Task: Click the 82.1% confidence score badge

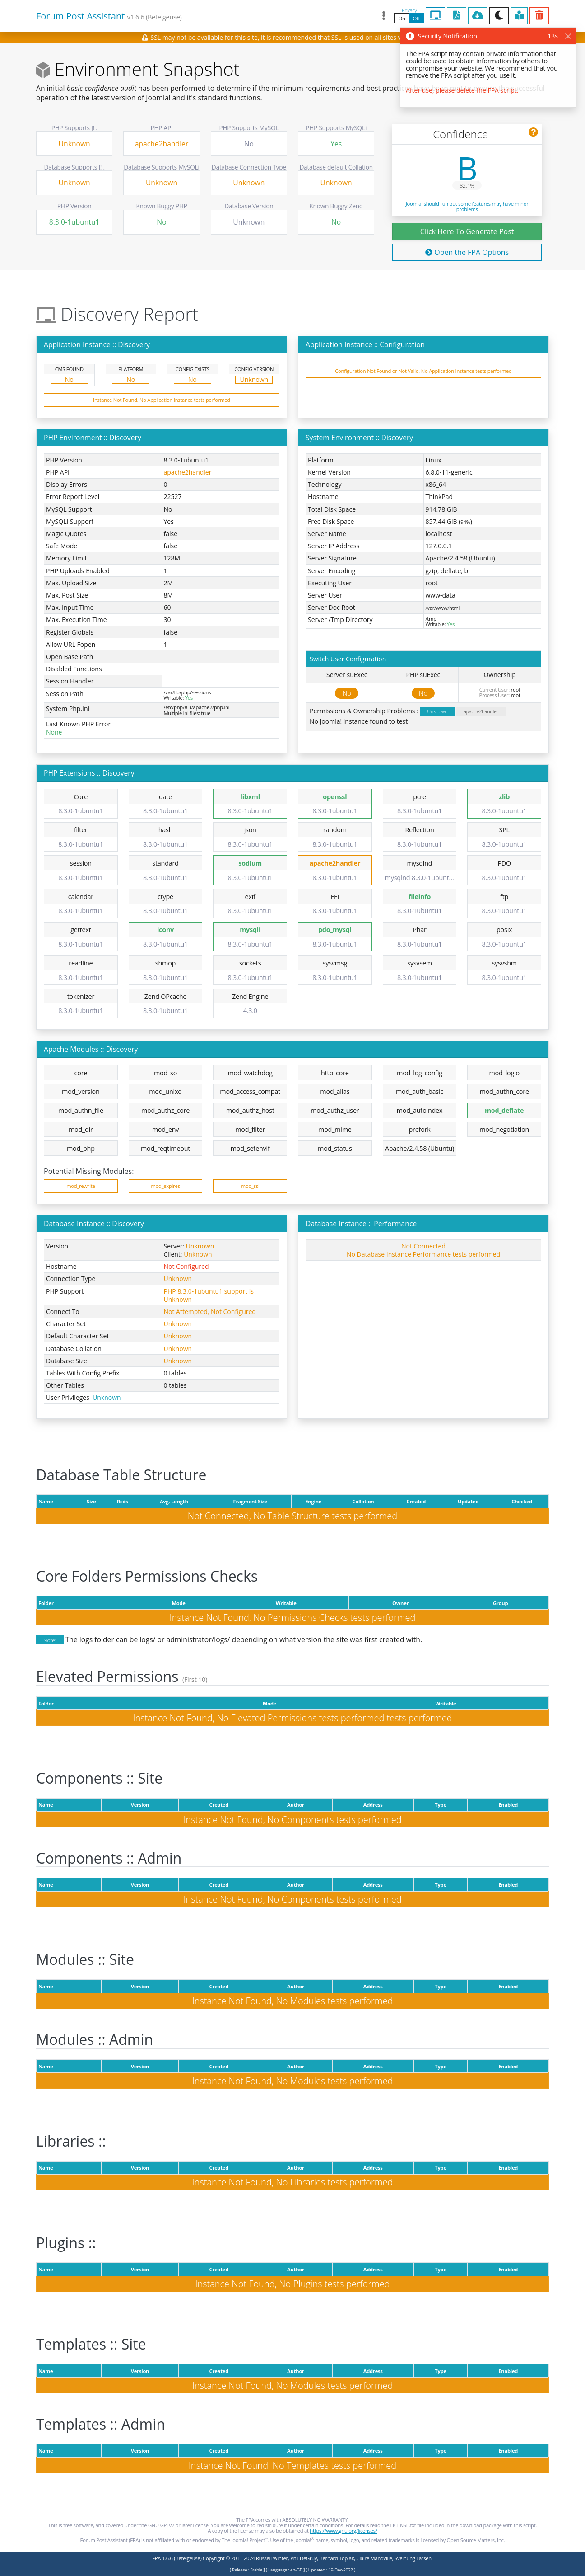Action: pyautogui.click(x=466, y=186)
